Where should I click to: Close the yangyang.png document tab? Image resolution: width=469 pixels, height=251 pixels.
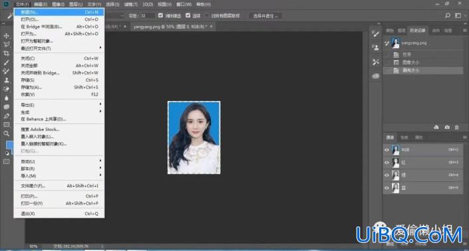211,27
